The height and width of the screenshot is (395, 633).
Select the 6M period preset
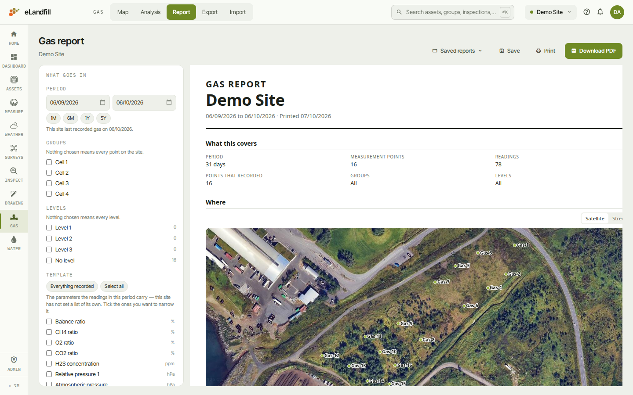70,118
